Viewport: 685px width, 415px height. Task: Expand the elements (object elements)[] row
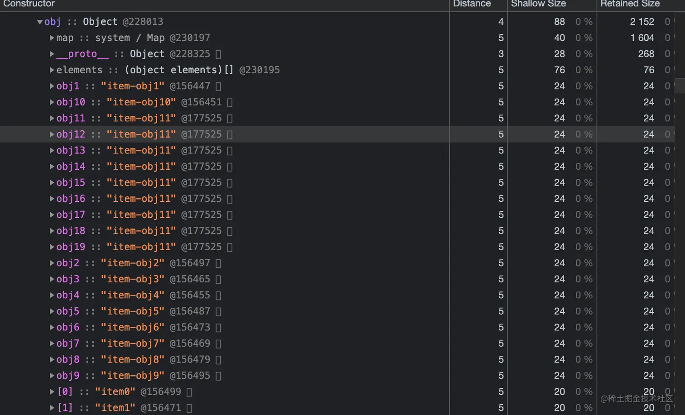(x=52, y=70)
